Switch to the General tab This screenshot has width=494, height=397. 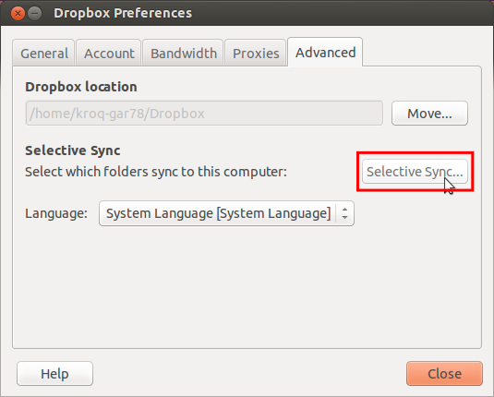44,53
